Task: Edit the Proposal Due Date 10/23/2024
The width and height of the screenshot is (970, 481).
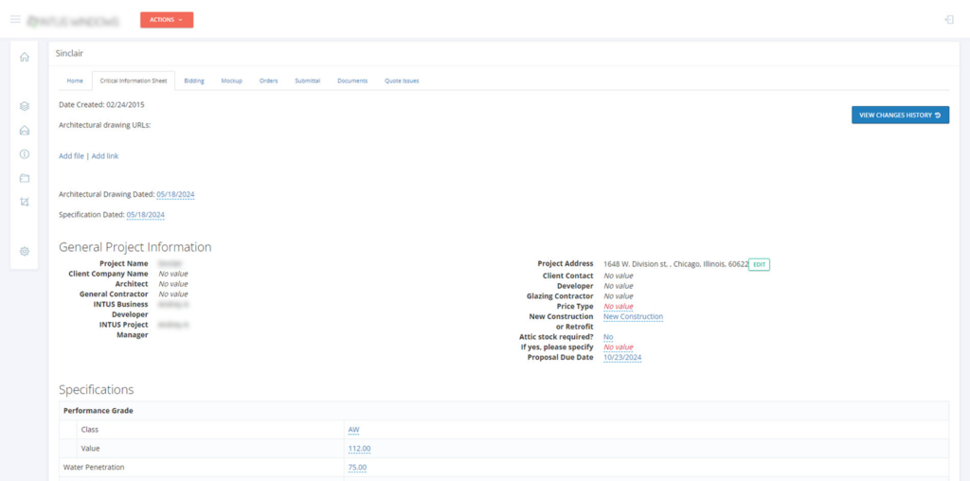Action: pyautogui.click(x=622, y=358)
